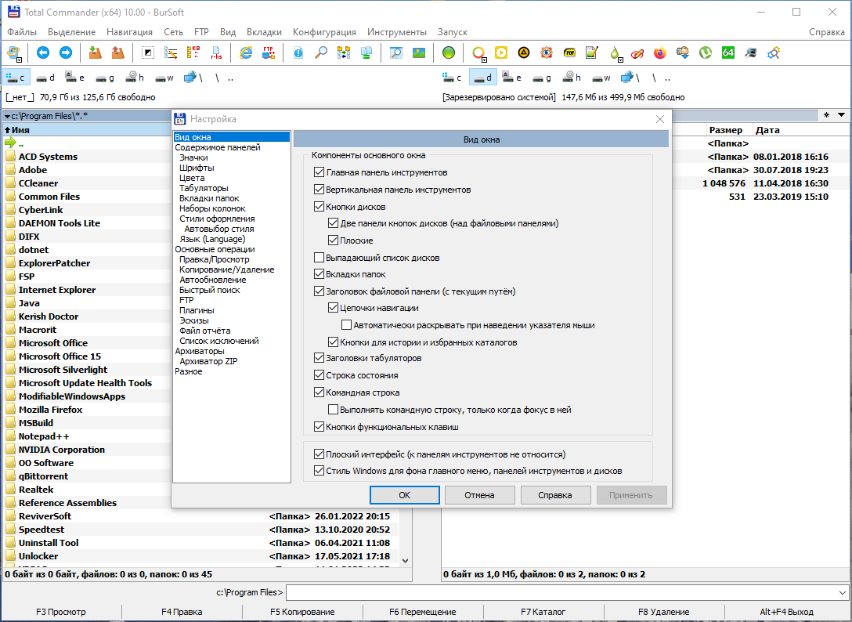Click into the command line input field
The height and width of the screenshot is (622, 852).
pyautogui.click(x=561, y=592)
